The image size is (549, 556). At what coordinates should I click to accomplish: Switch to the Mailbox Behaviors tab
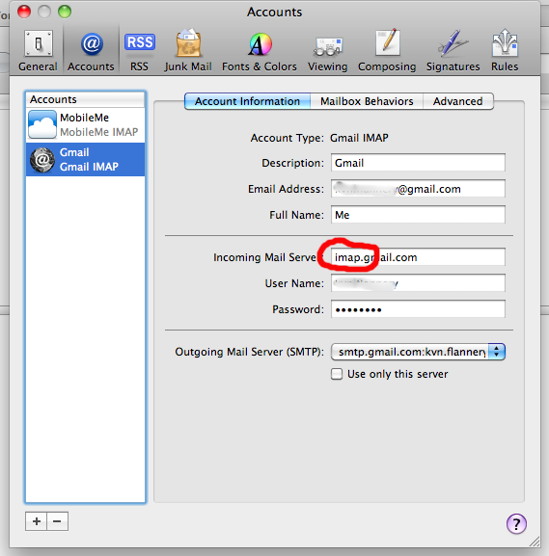point(367,101)
